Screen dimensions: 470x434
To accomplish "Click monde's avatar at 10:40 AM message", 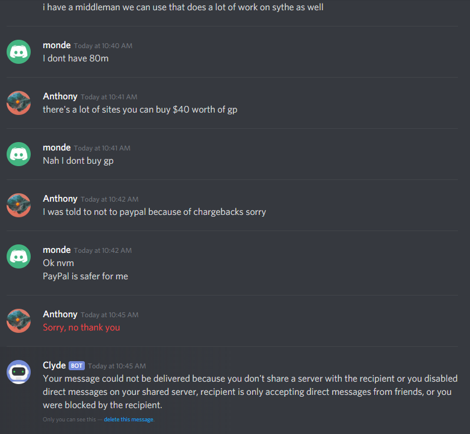I will tap(19, 52).
